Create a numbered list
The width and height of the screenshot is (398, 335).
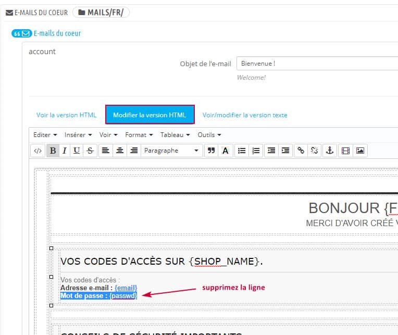(256, 151)
